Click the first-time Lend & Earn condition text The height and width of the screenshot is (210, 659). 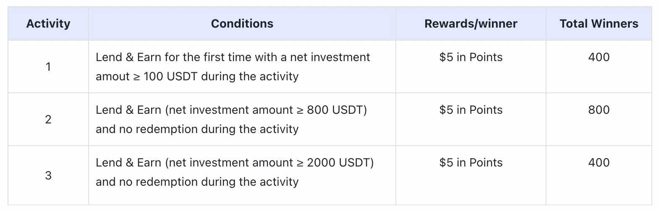pyautogui.click(x=233, y=58)
